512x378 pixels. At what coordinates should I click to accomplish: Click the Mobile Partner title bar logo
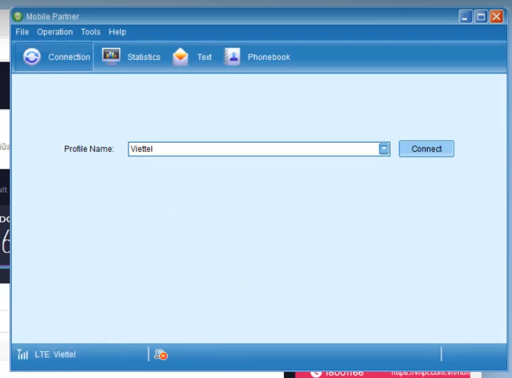pyautogui.click(x=18, y=17)
